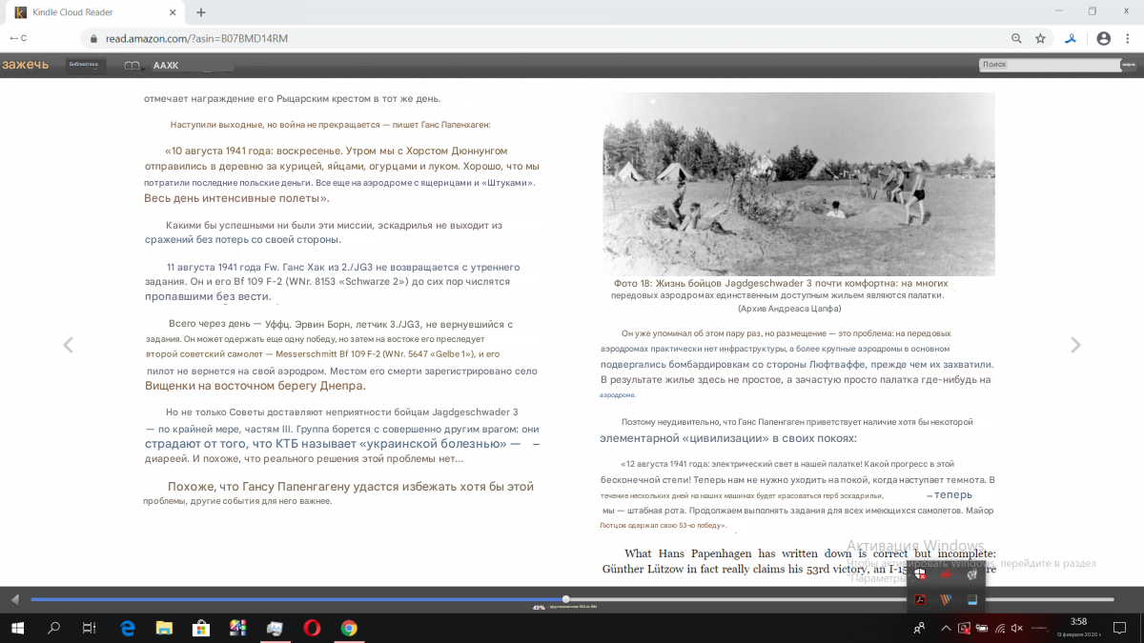The width and height of the screenshot is (1144, 643).
Task: Go to the next page with right arrow
Action: click(x=1075, y=345)
